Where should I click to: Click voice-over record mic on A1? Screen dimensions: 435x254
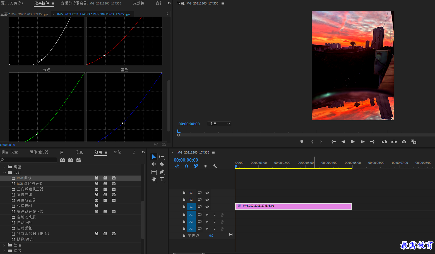coord(222,215)
